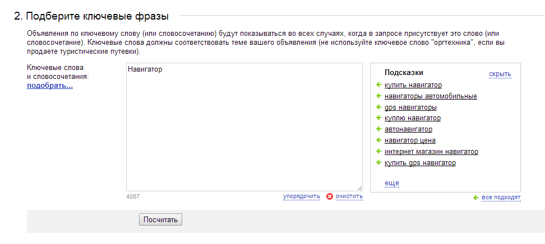This screenshot has height=244, width=545.
Task: Add "купить gps навигатор" via green arrow
Action: pos(379,163)
